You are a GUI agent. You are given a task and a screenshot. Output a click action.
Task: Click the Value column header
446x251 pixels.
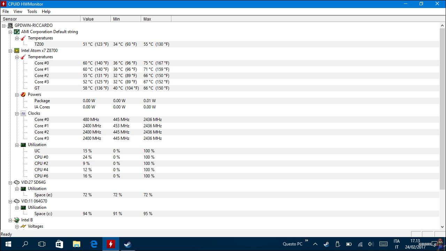[x=95, y=19]
